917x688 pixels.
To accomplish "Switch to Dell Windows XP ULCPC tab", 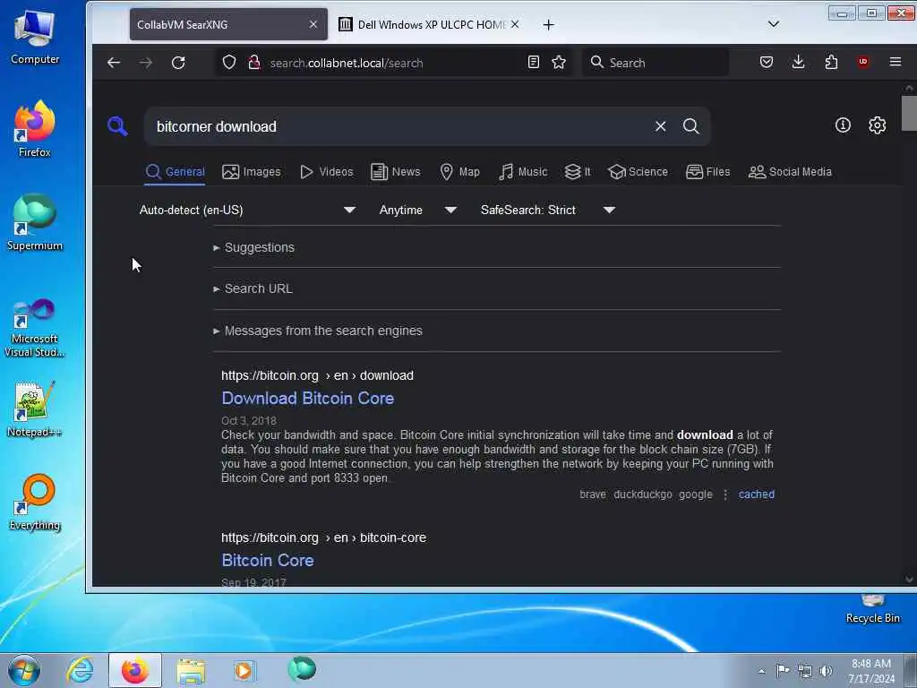I will click(x=429, y=24).
